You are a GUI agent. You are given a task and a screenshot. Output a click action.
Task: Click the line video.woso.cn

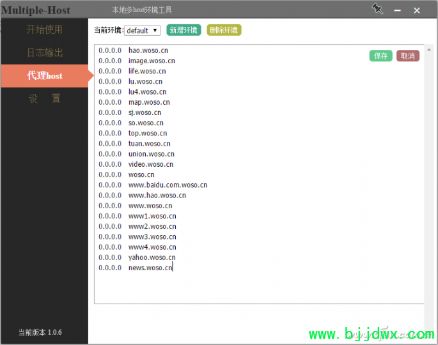point(136,164)
